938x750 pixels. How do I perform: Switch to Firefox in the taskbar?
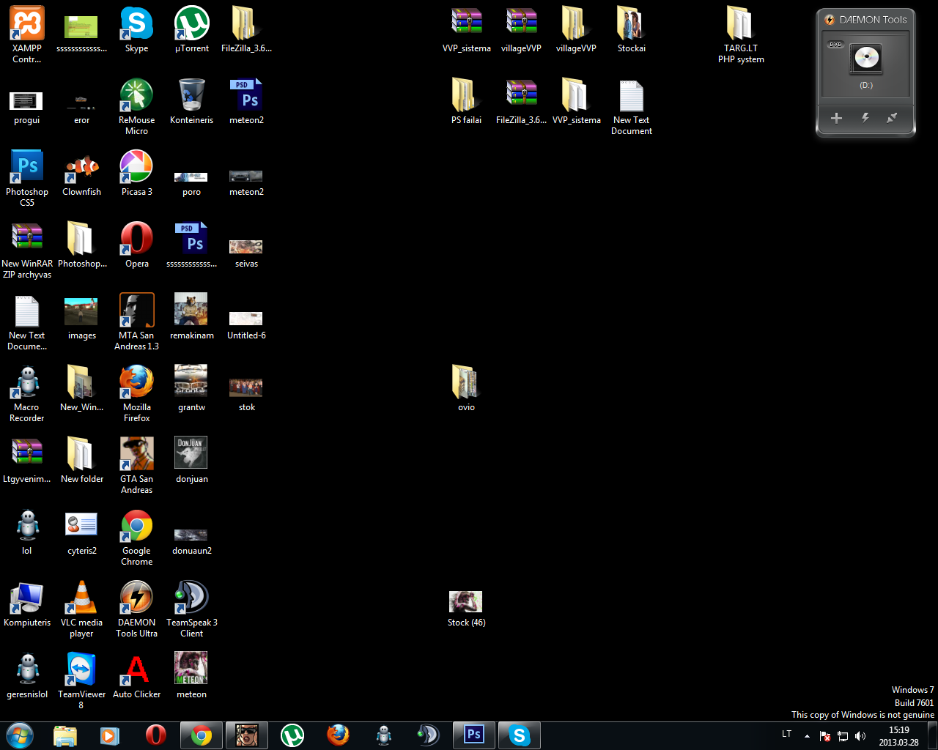pyautogui.click(x=338, y=735)
